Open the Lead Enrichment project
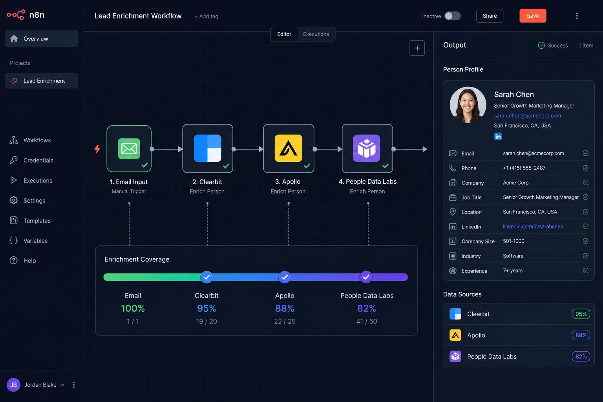The image size is (603, 402). point(41,81)
